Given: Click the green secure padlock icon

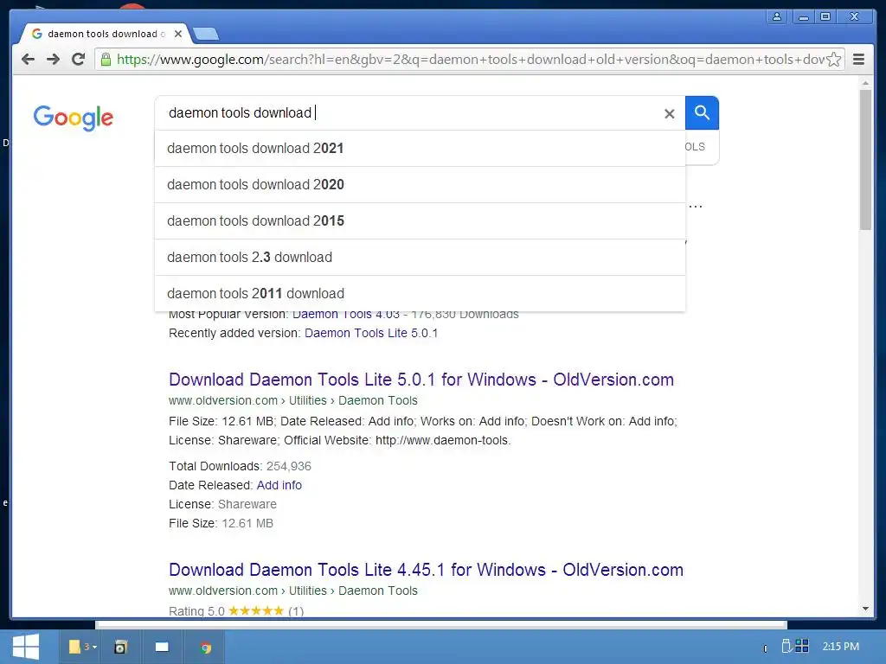Looking at the screenshot, I should 106,59.
